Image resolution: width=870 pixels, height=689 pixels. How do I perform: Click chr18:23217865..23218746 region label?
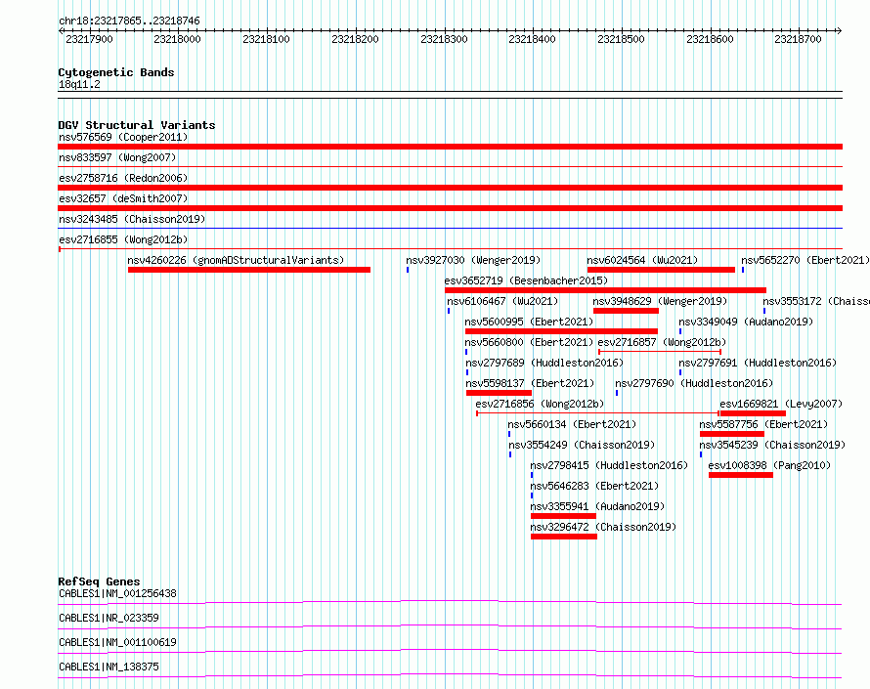pyautogui.click(x=129, y=21)
